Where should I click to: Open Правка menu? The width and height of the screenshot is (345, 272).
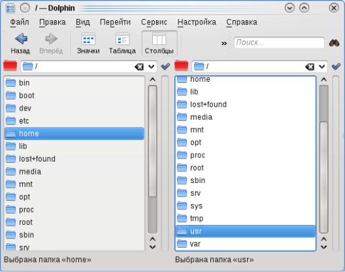coord(52,22)
